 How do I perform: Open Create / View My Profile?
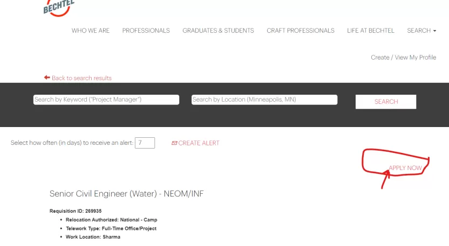[x=403, y=58]
